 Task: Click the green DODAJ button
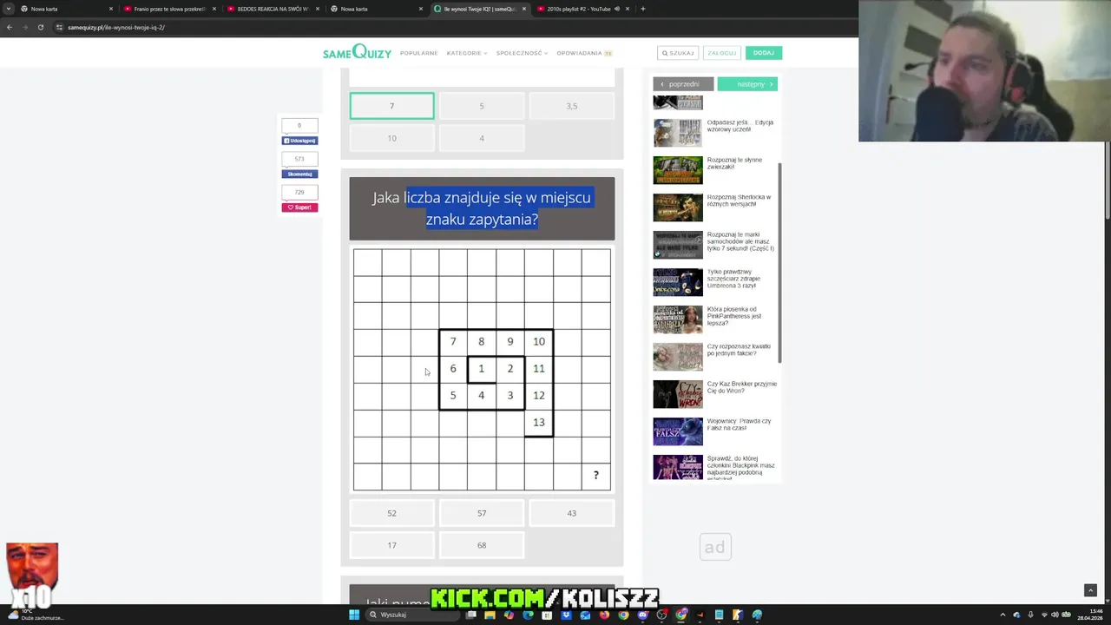[x=764, y=53]
